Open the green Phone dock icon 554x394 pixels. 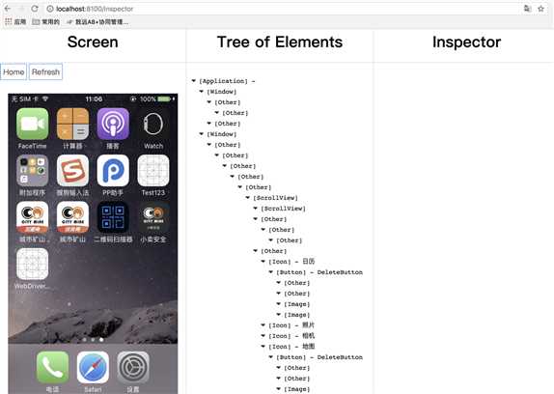53,367
